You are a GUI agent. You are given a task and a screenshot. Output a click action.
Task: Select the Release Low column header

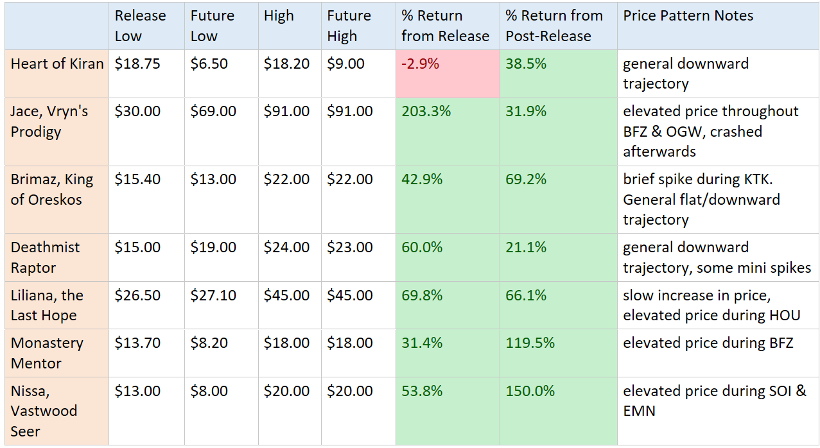pyautogui.click(x=146, y=26)
